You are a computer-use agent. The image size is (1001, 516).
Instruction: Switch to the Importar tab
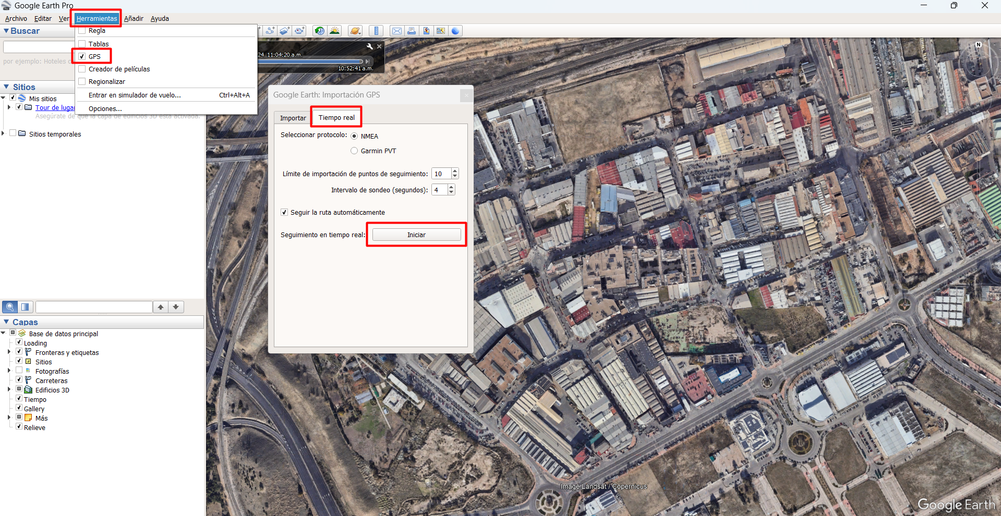coord(293,118)
